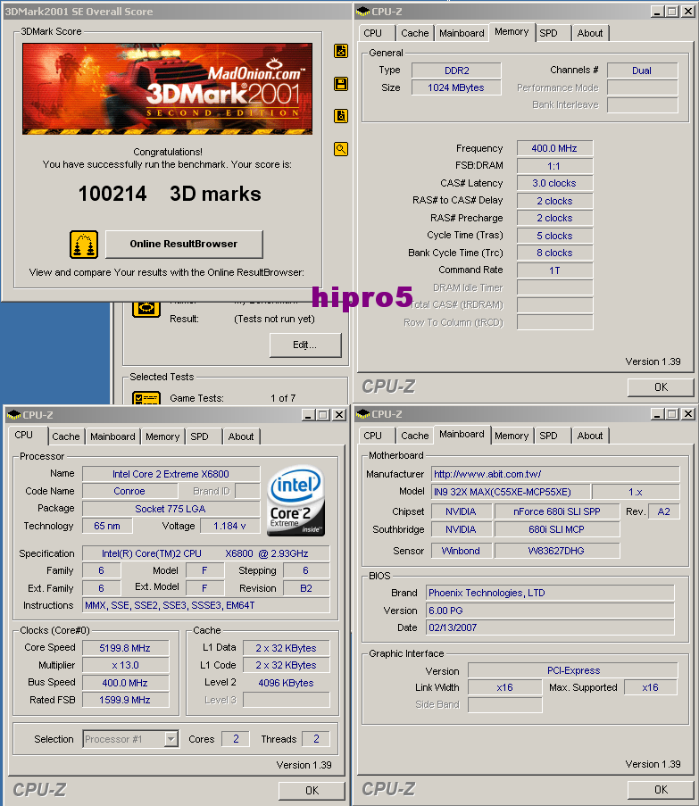This screenshot has width=699, height=806.
Task: Click the CAS# Latency value 3.0 clocks
Action: click(x=554, y=183)
